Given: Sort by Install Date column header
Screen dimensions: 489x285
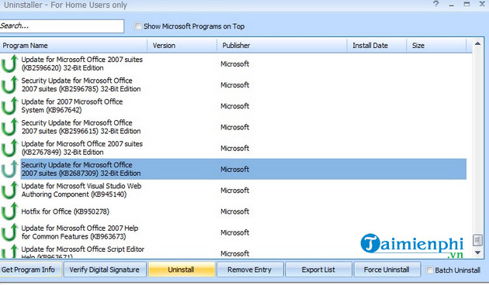Looking at the screenshot, I should click(376, 46).
